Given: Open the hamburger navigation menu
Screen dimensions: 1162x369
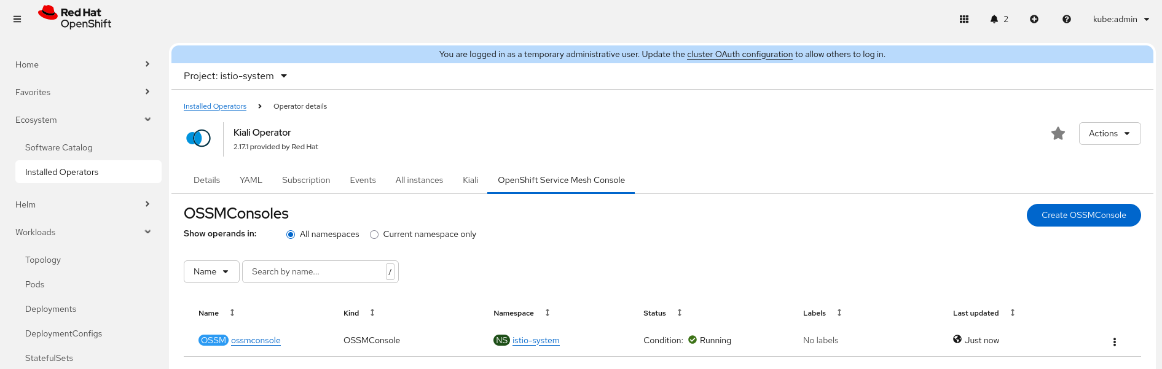Looking at the screenshot, I should tap(17, 19).
